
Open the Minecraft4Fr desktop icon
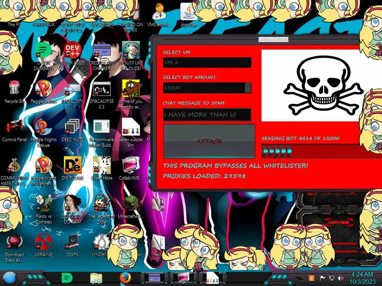(x=131, y=206)
